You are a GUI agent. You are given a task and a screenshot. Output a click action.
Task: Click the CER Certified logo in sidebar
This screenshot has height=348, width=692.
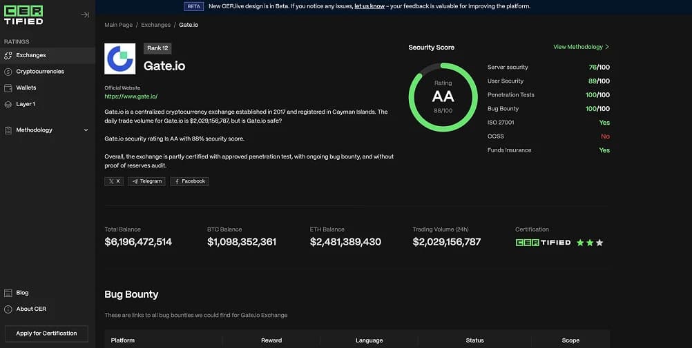23,15
